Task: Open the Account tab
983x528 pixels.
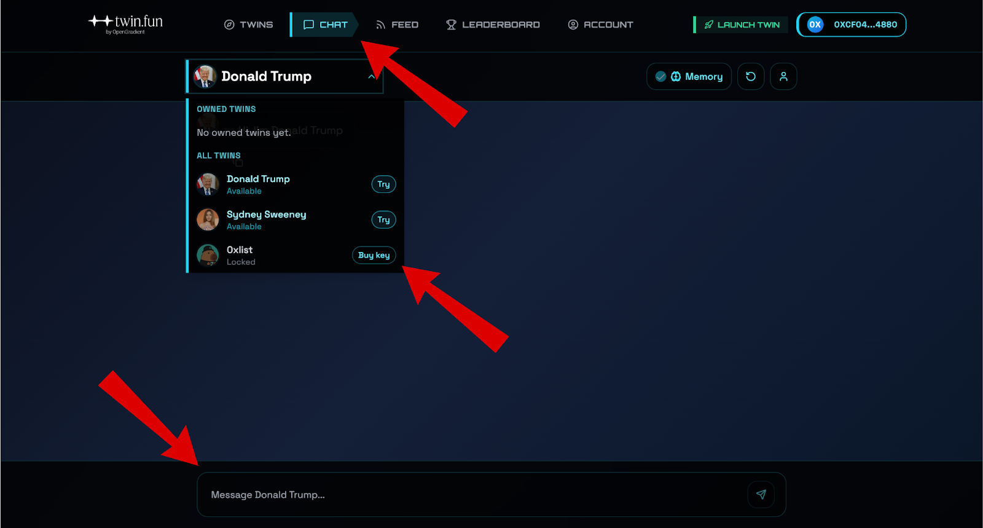Action: 600,25
